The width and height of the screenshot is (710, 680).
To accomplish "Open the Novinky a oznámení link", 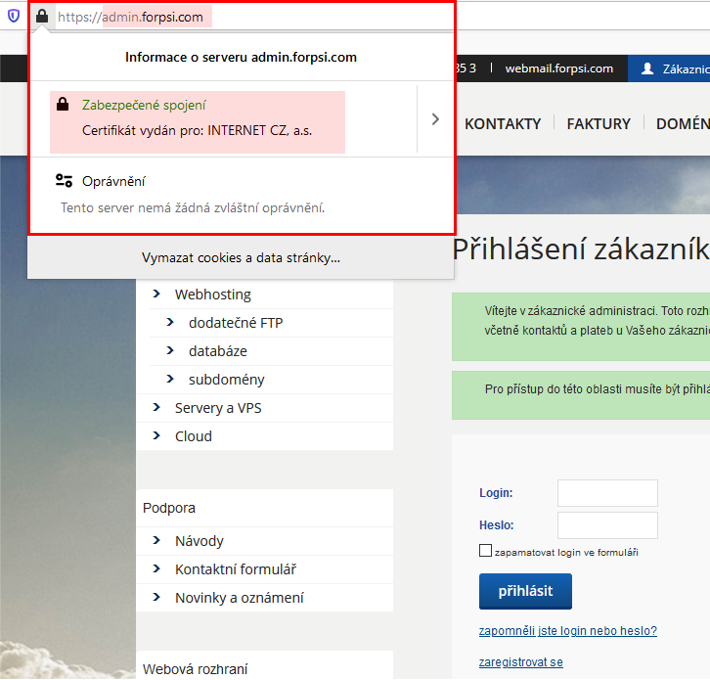I will coord(239,598).
